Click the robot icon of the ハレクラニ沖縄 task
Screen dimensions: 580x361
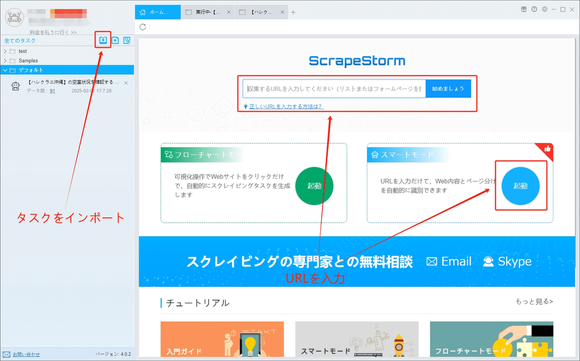pyautogui.click(x=15, y=86)
